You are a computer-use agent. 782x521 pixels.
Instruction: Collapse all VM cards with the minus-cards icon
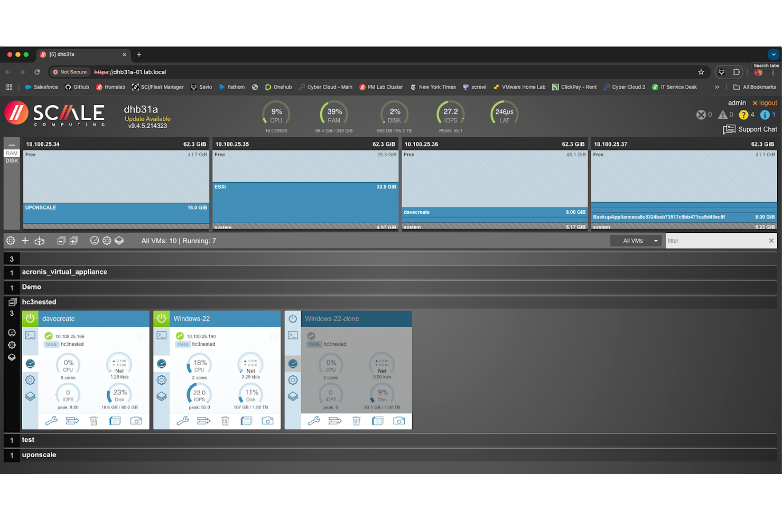click(61, 240)
